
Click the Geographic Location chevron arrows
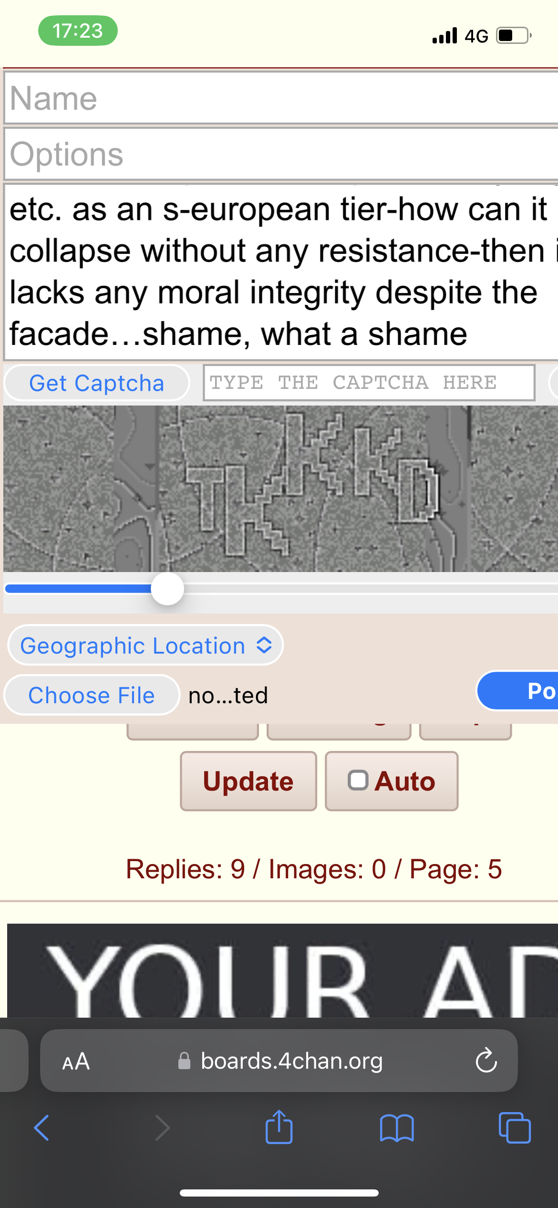264,646
